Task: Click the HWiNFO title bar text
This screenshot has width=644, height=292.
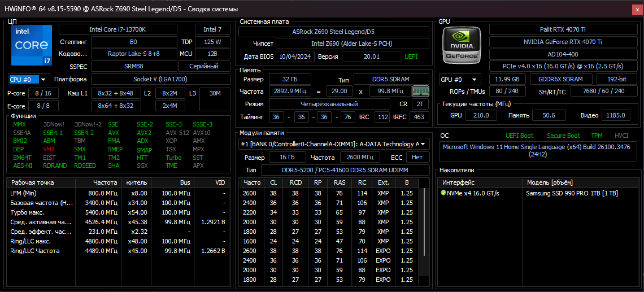Action: [120, 9]
